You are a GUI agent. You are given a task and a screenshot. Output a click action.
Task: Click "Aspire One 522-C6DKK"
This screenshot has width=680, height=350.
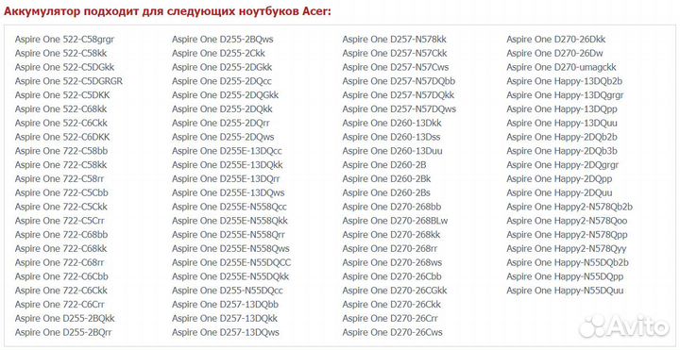(62, 137)
